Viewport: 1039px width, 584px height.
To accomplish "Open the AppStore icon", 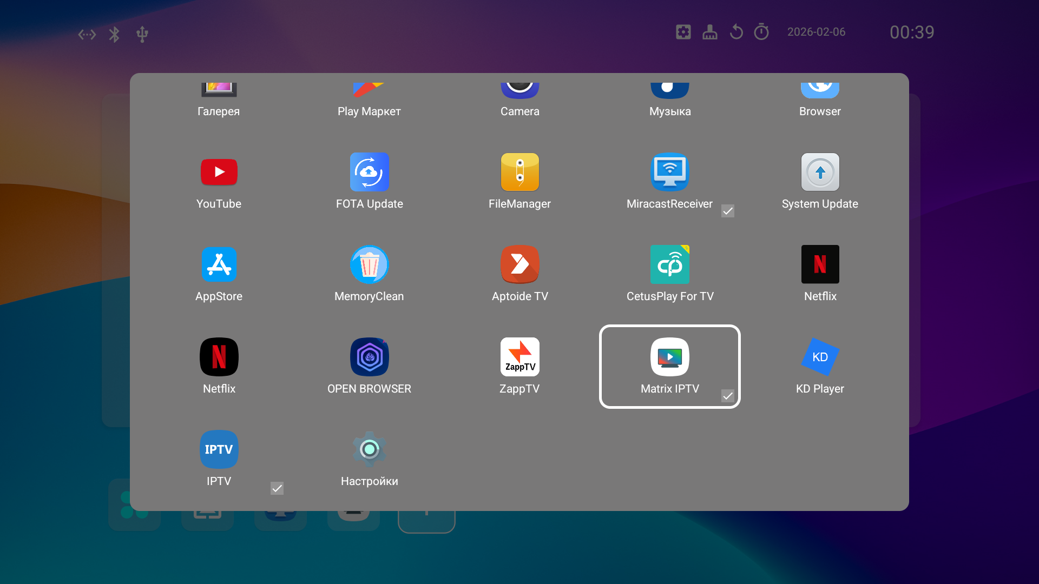I will pyautogui.click(x=219, y=265).
